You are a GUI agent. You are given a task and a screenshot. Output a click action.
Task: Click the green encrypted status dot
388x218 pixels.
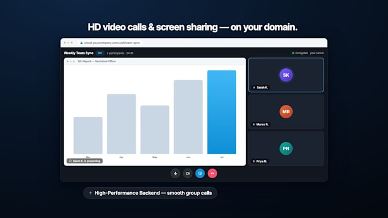[293, 53]
